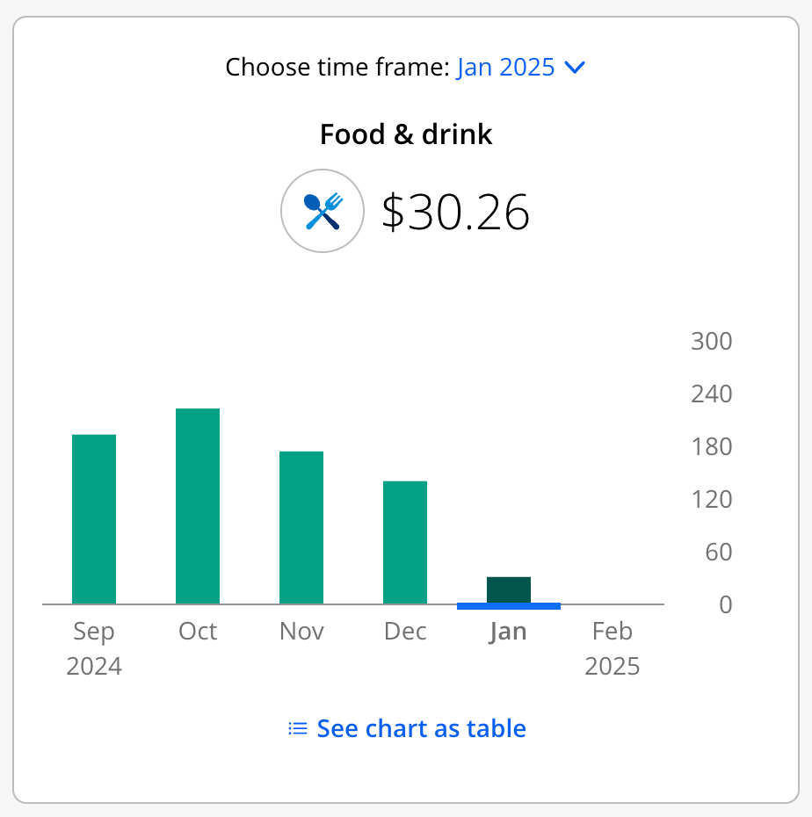Choose the December spending bar
The width and height of the screenshot is (812, 817).
coord(405,542)
